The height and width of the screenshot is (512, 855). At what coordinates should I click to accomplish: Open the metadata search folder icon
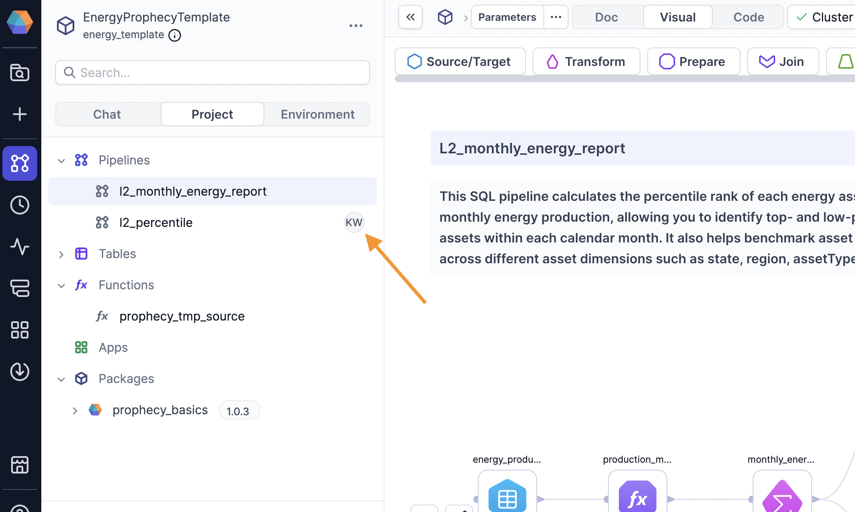point(20,72)
